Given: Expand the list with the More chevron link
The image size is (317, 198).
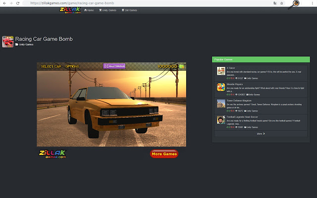Looking at the screenshot, I should click(x=261, y=134).
